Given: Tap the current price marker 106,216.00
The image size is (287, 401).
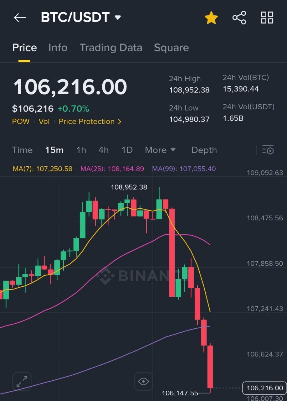Looking at the screenshot, I should tap(264, 388).
